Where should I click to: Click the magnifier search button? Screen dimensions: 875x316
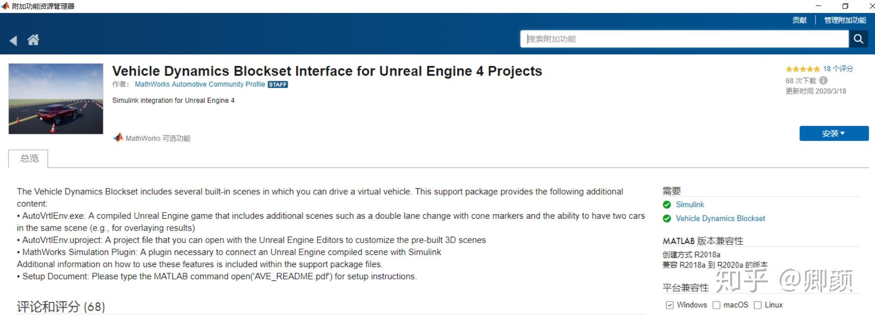858,39
